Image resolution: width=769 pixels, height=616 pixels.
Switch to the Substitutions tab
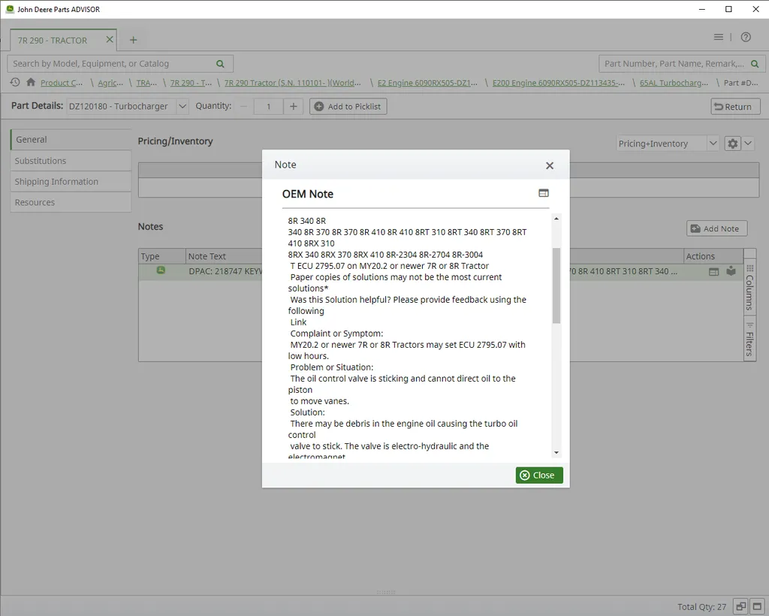pyautogui.click(x=41, y=161)
